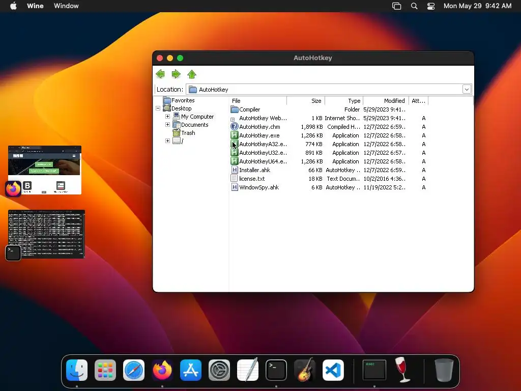Click the green forward arrow button
Viewport: 521px width, 391px height.
(176, 74)
